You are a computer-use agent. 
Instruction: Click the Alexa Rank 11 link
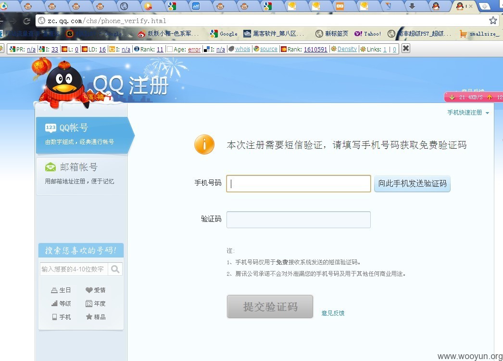point(160,49)
